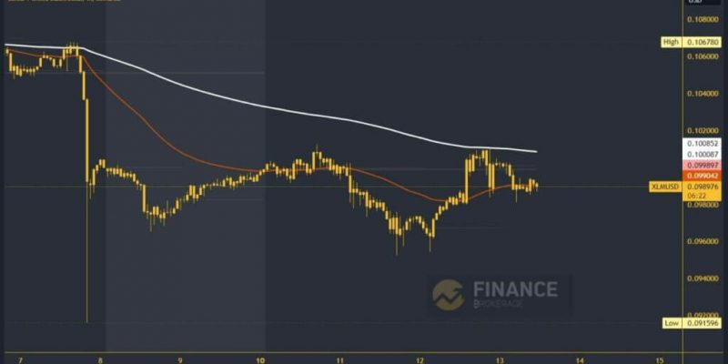Click the FINANCE watermark text
This screenshot has height=364, width=728.
tap(515, 289)
